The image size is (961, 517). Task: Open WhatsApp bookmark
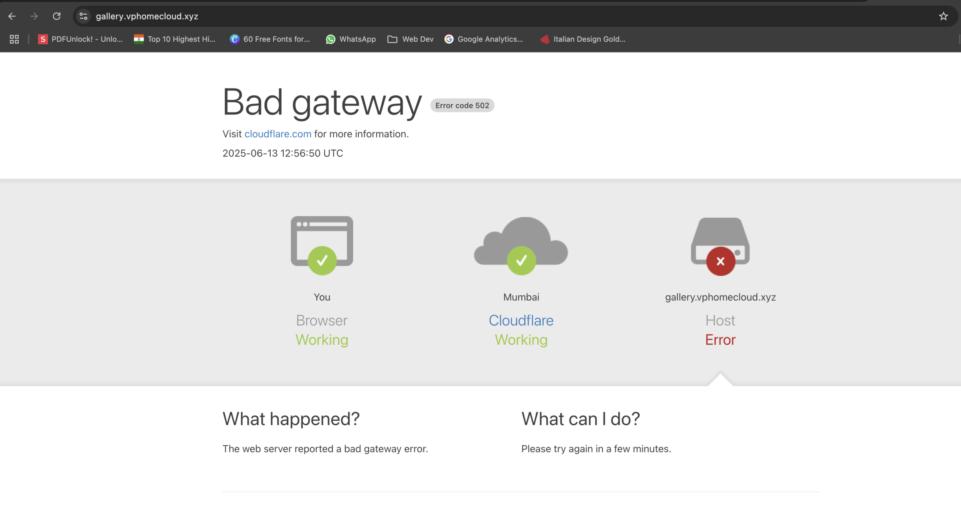pyautogui.click(x=351, y=39)
